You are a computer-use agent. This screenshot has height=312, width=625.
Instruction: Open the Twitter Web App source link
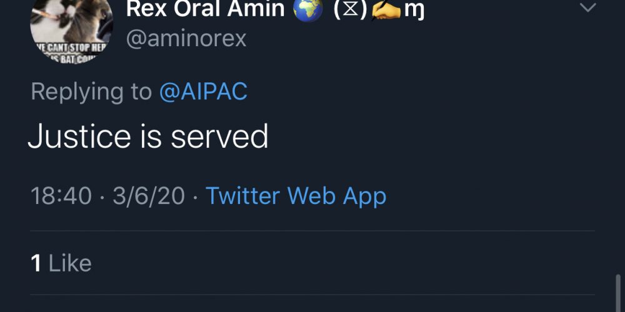pos(296,196)
